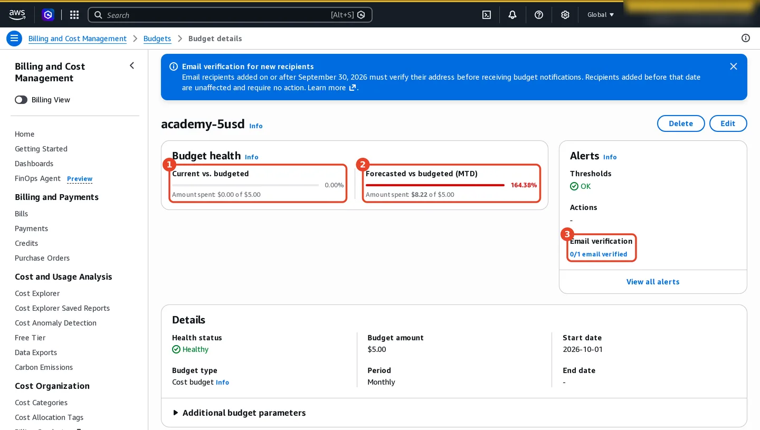Open the Global region dropdown
Viewport: 760px width, 430px height.
[601, 15]
